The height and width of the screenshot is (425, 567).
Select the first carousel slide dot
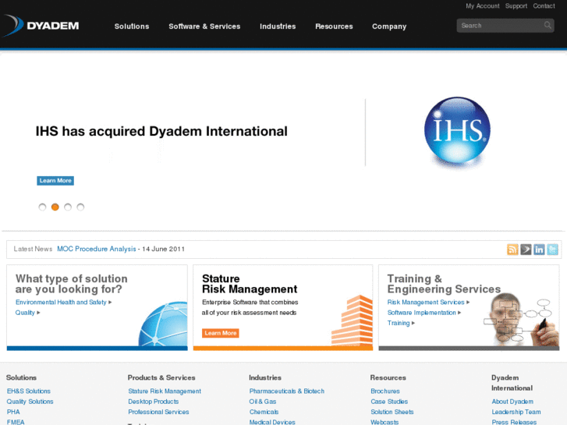[x=42, y=207]
